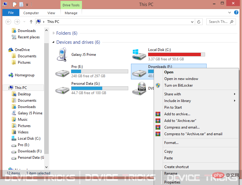Expand the ribbon with the chevron
This screenshot has width=242, height=185.
[230, 13]
